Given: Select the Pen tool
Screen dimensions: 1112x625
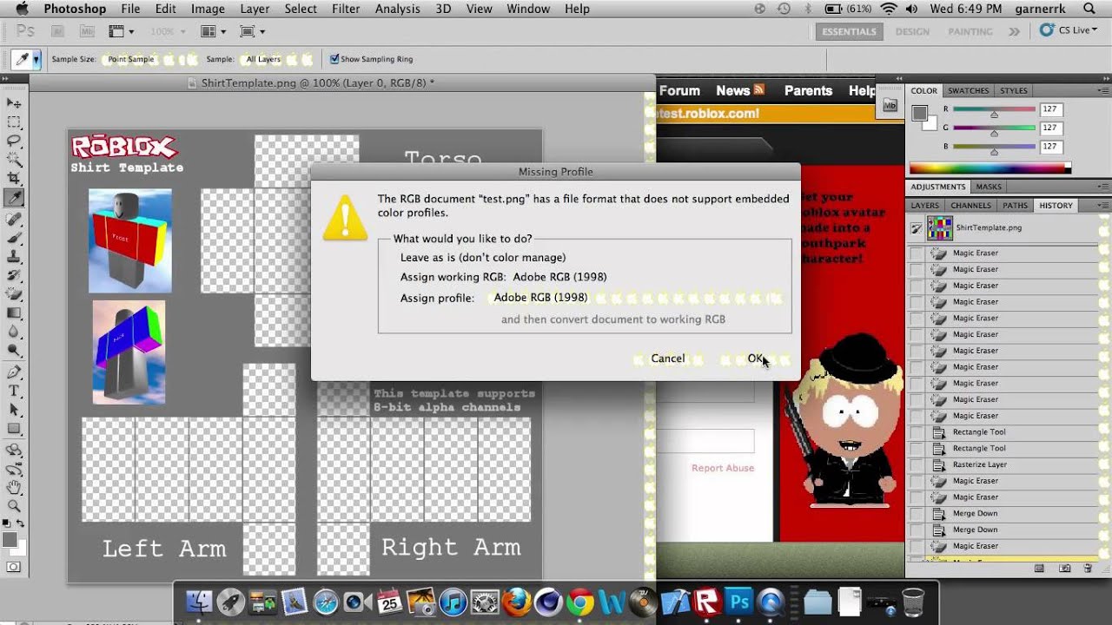Looking at the screenshot, I should tap(14, 372).
